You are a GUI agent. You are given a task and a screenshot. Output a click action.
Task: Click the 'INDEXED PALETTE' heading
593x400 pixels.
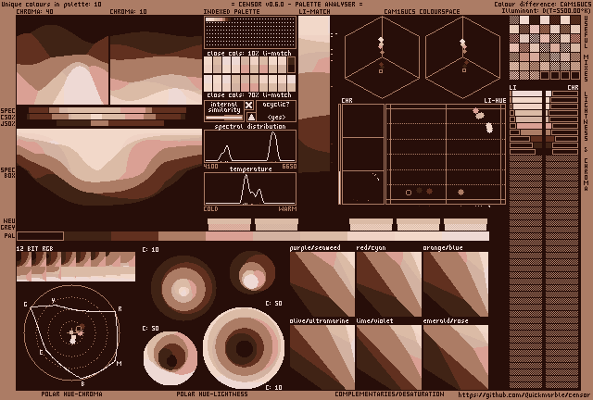coord(232,11)
